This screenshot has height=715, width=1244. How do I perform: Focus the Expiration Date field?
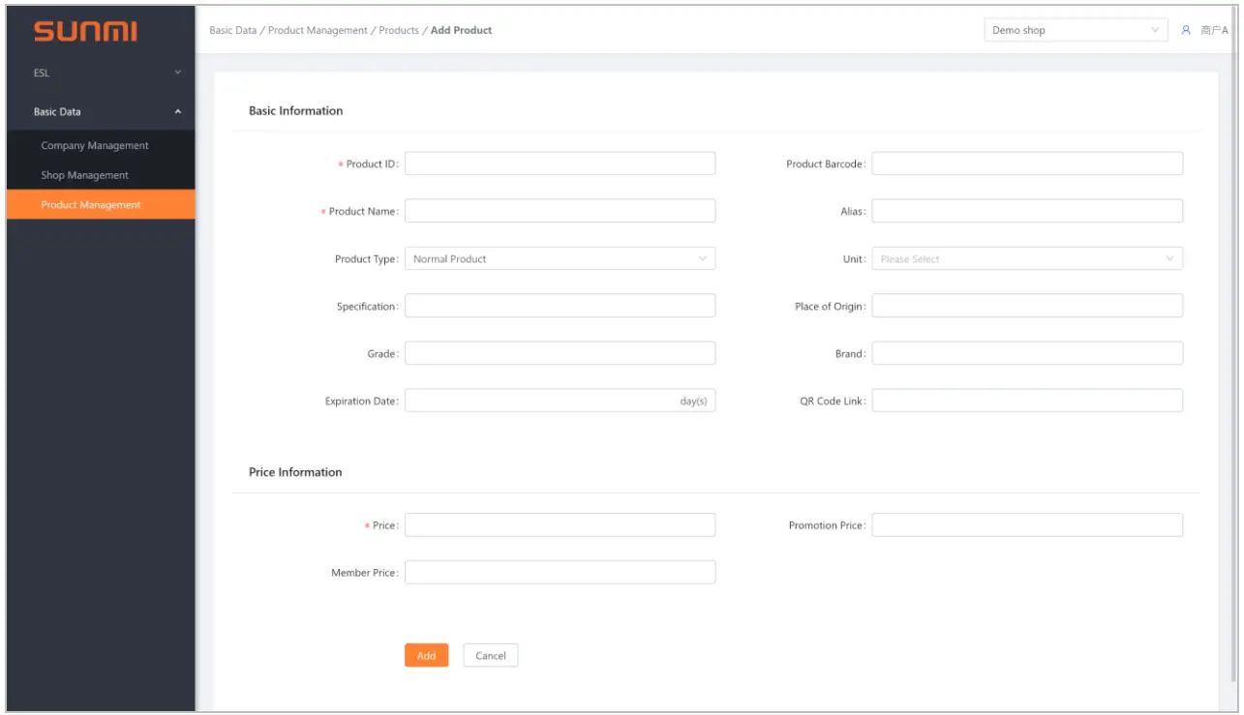540,401
